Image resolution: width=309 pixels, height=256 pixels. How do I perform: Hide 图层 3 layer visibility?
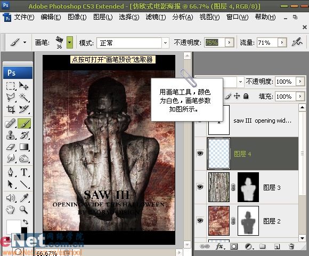coord(200,187)
